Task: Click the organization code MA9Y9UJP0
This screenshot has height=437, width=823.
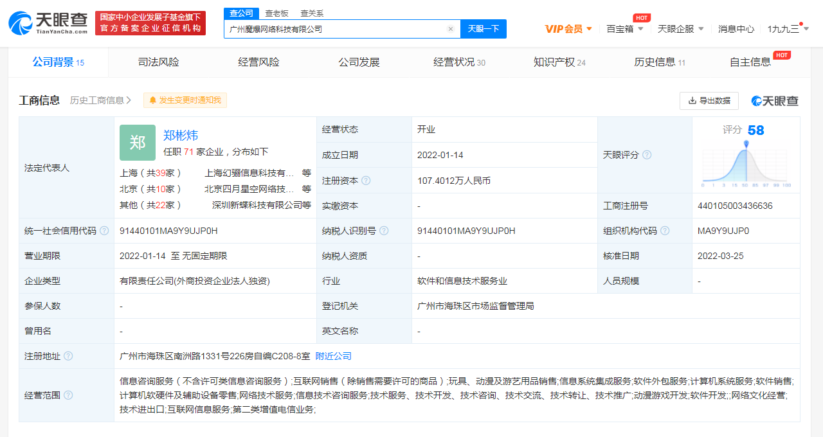Action: tap(723, 231)
